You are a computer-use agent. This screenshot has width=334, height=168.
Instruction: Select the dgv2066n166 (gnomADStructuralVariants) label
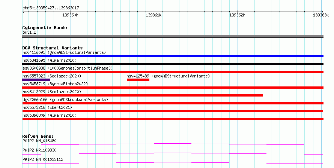point(65,100)
